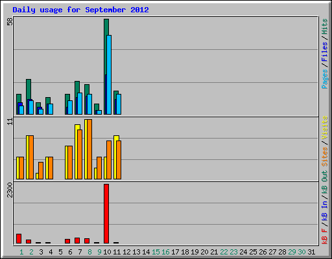Select day label "12" on the x-axis
Viewport: 332px width, 259px height.
point(126,252)
